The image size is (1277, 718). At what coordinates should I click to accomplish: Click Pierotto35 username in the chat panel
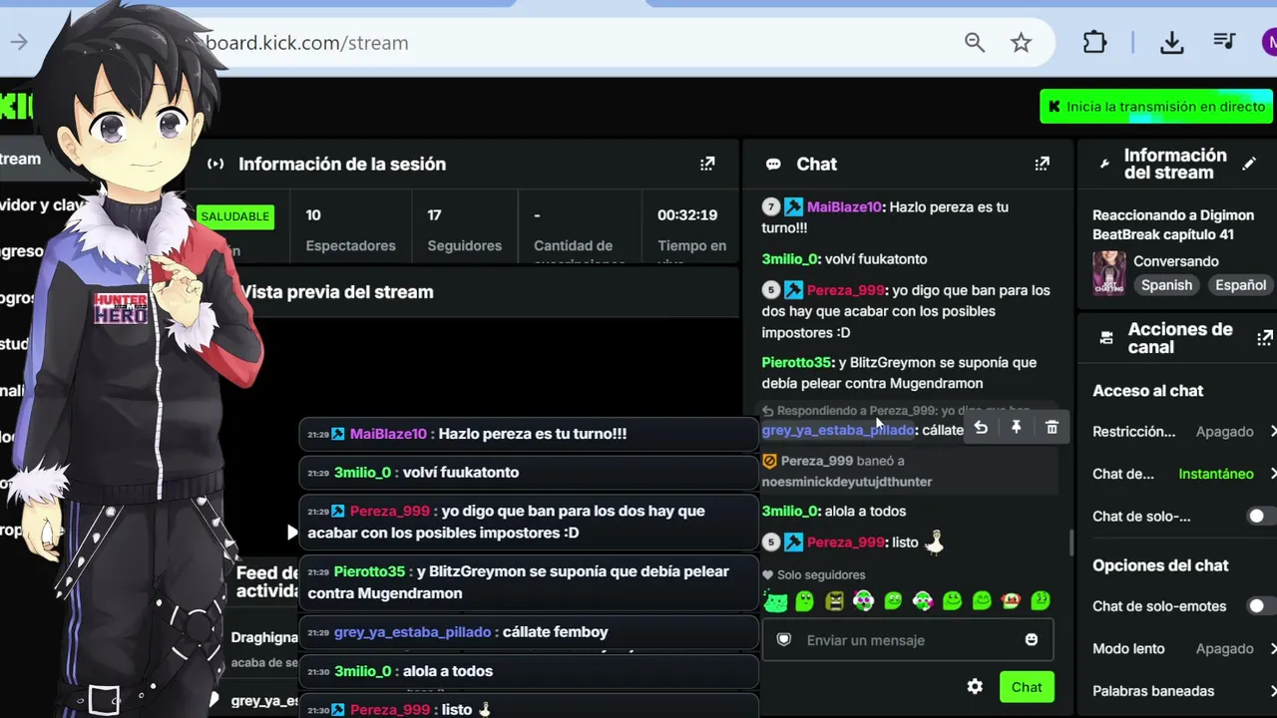click(x=796, y=363)
